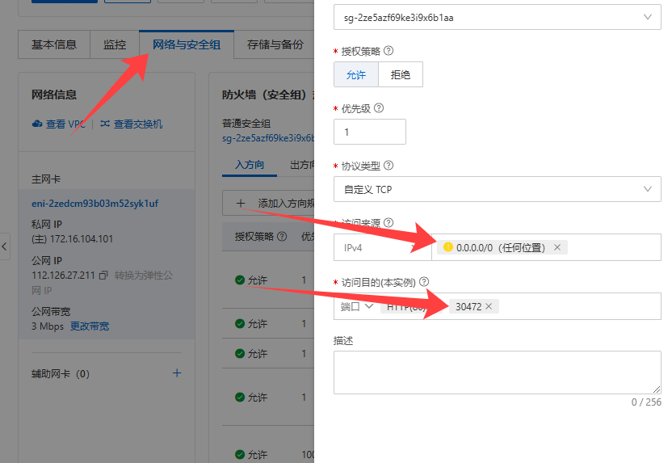Open the 端口 destination type dropdown
The width and height of the screenshot is (672, 463).
(355, 306)
